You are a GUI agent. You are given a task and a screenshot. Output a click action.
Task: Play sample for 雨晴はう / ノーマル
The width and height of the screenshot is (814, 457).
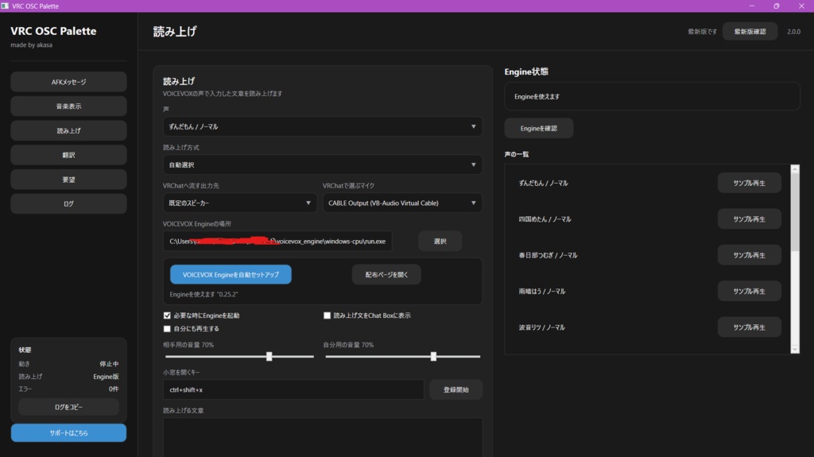[749, 292]
